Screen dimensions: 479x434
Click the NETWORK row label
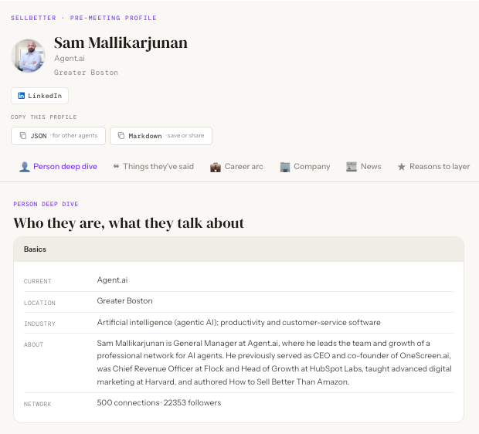coord(38,404)
